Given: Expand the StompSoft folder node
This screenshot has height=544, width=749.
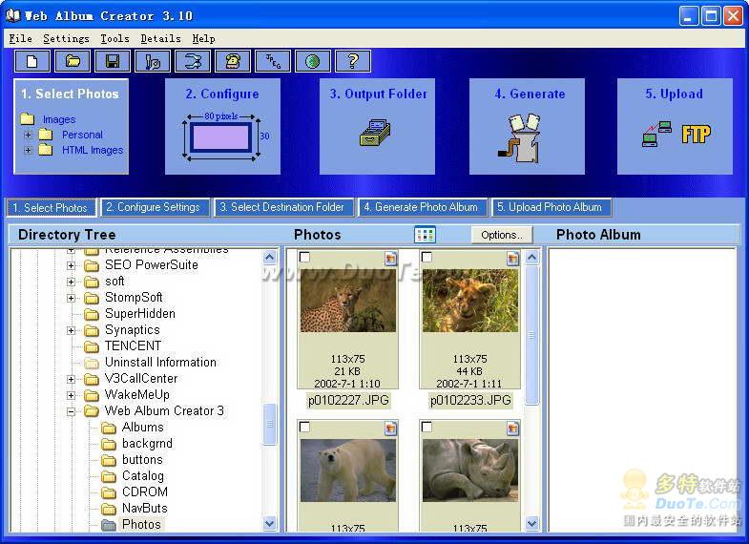Looking at the screenshot, I should pos(72,298).
